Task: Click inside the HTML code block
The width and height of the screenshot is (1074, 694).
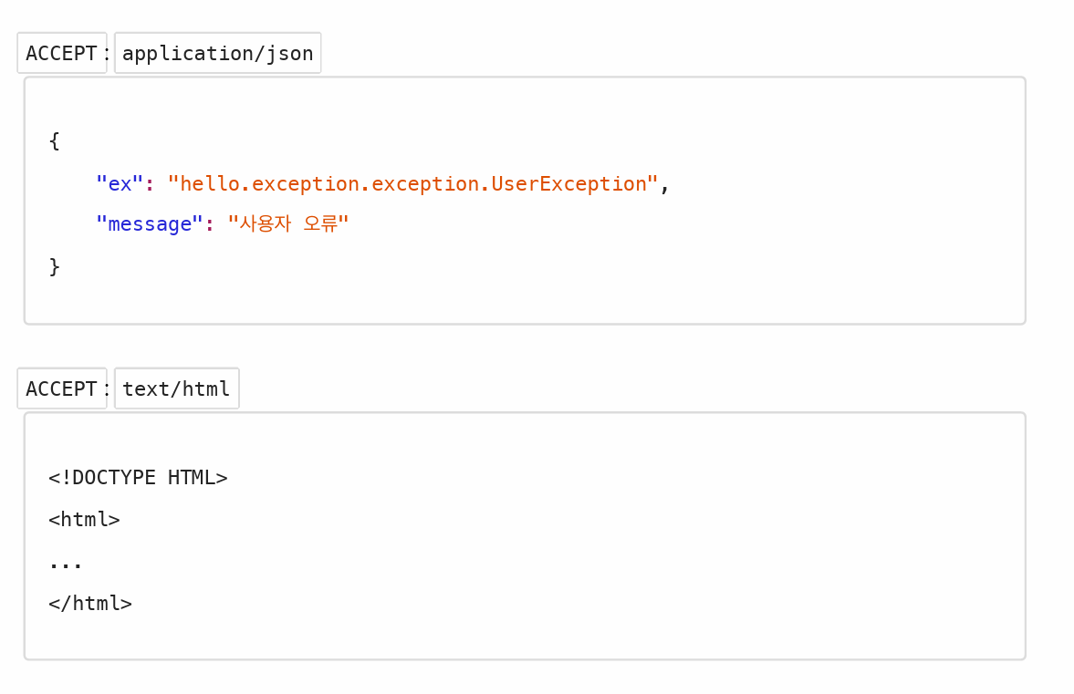Action: coord(526,536)
